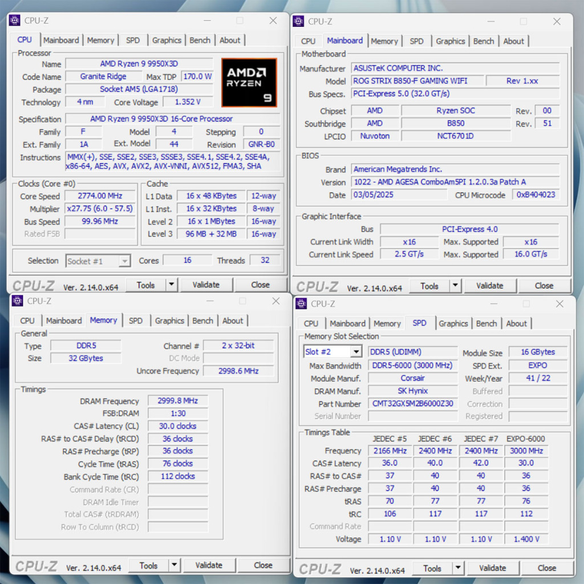Choose Graphics tab in SPD window
Screen dimensions: 584x584
(x=453, y=324)
